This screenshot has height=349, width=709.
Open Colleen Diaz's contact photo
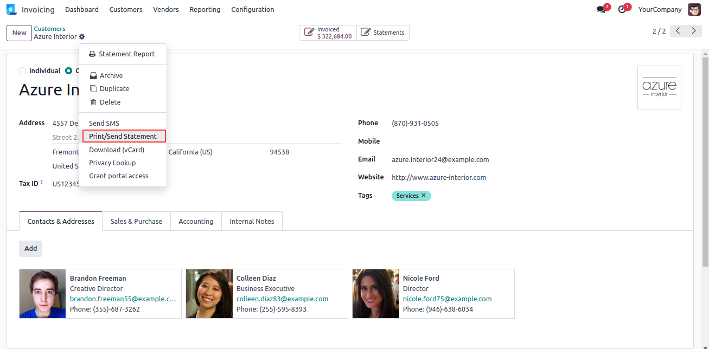(209, 294)
